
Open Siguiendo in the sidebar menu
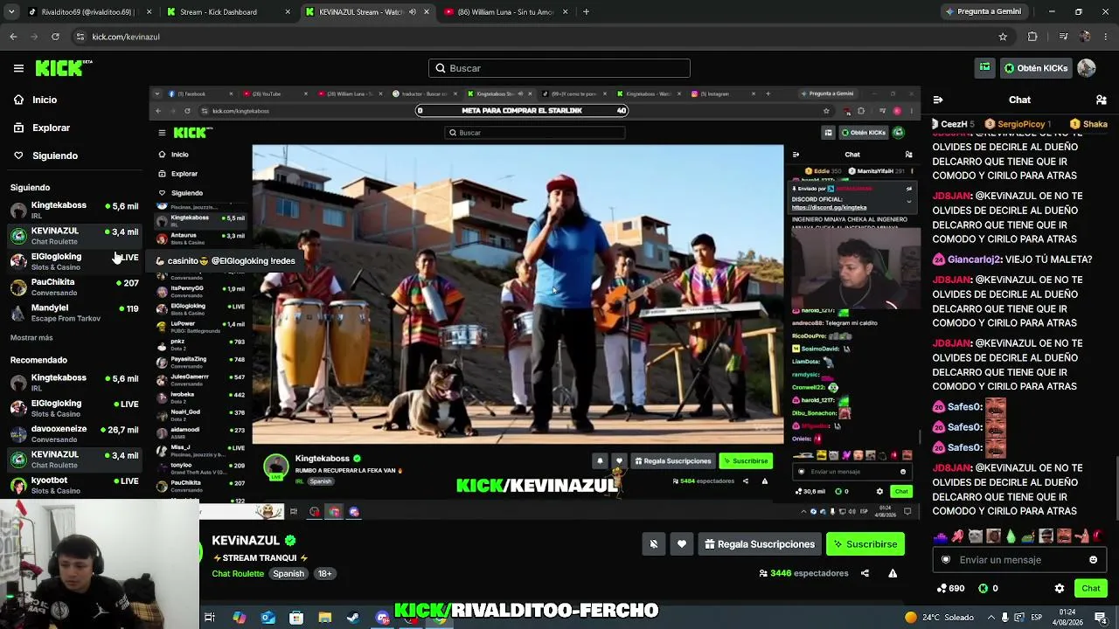55,156
